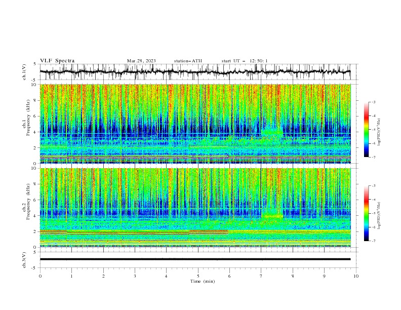Click the ch.3 flat voltage trace
401x310 pixels.
coord(195,259)
